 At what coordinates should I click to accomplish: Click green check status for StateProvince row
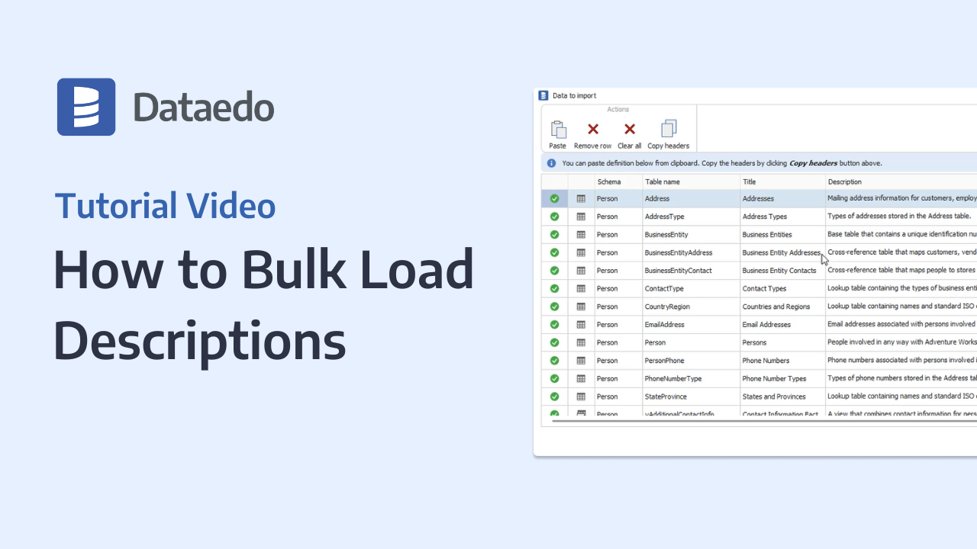554,396
